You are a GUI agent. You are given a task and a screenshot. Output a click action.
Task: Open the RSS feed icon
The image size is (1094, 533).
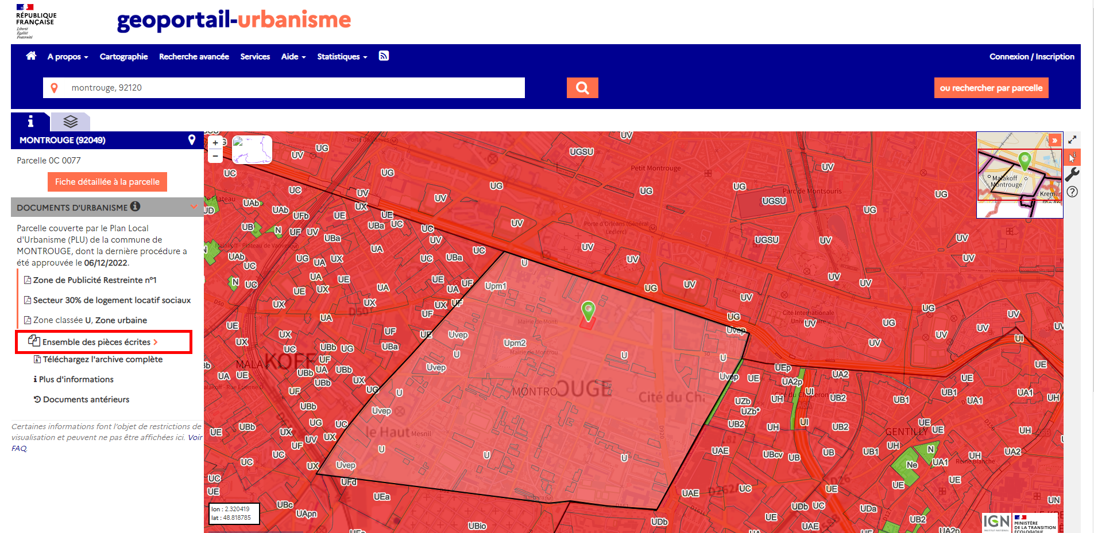(x=384, y=56)
